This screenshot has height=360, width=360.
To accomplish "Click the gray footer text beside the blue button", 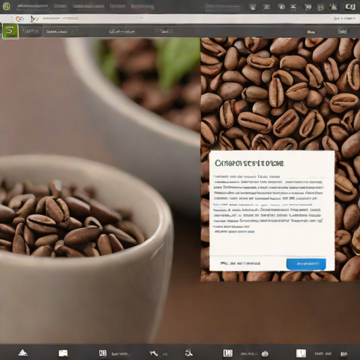I will pyautogui.click(x=240, y=264).
